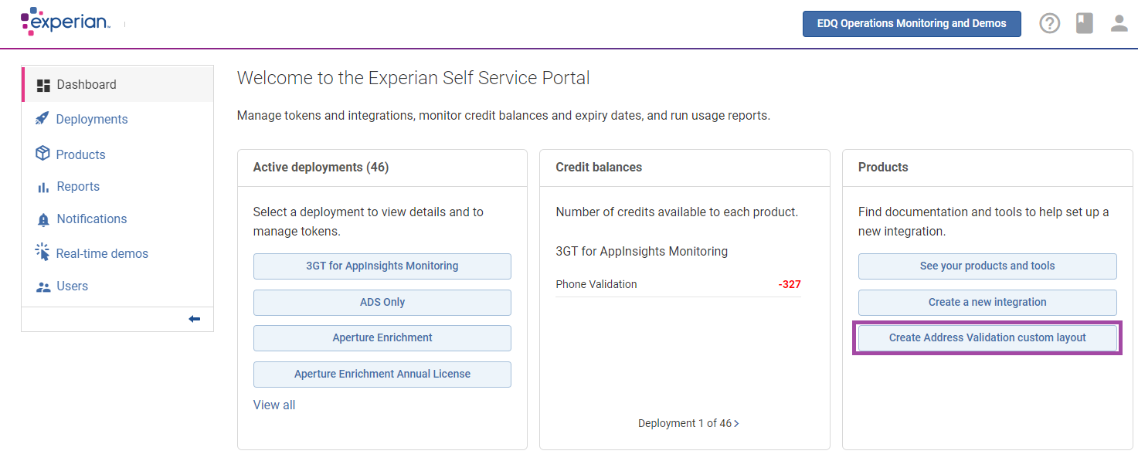Click the View all deployments link
Screen dimensions: 1138x461
pos(274,405)
